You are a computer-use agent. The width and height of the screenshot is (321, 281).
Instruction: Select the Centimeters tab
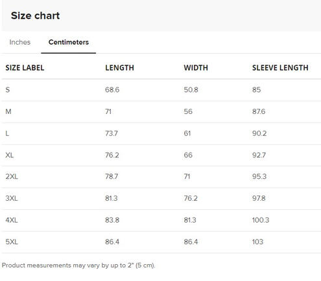coord(69,42)
